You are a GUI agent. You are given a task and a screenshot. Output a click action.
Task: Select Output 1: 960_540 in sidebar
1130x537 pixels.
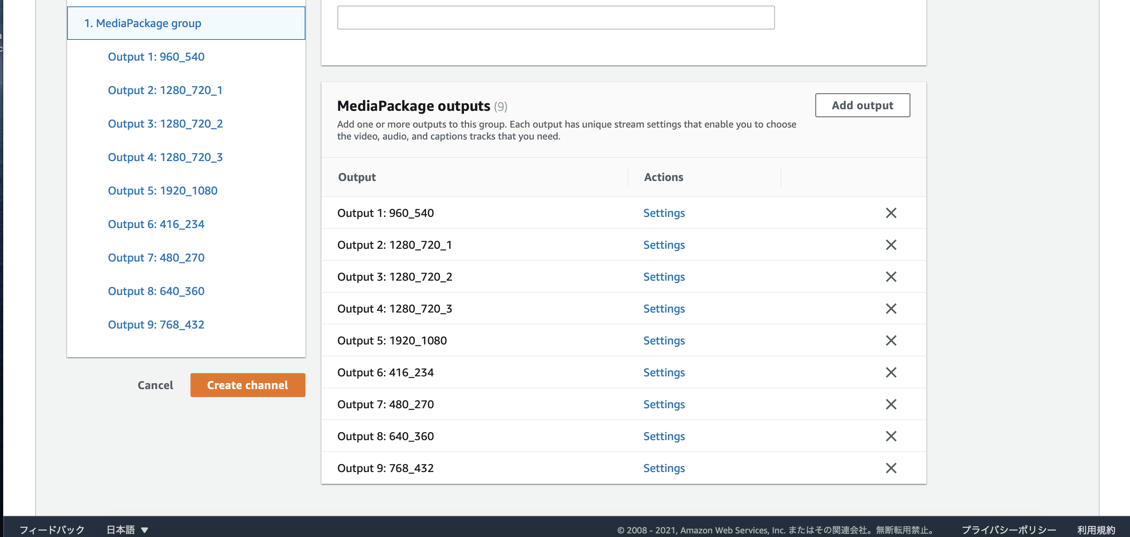pos(156,57)
